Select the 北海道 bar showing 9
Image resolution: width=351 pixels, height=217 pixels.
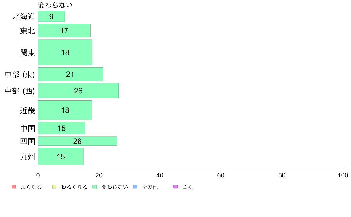pos(51,16)
